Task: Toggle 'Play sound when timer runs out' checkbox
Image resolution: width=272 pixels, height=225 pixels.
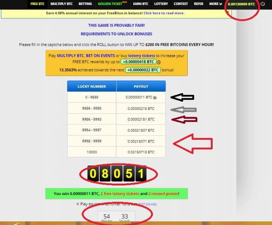Action: [x=78, y=204]
